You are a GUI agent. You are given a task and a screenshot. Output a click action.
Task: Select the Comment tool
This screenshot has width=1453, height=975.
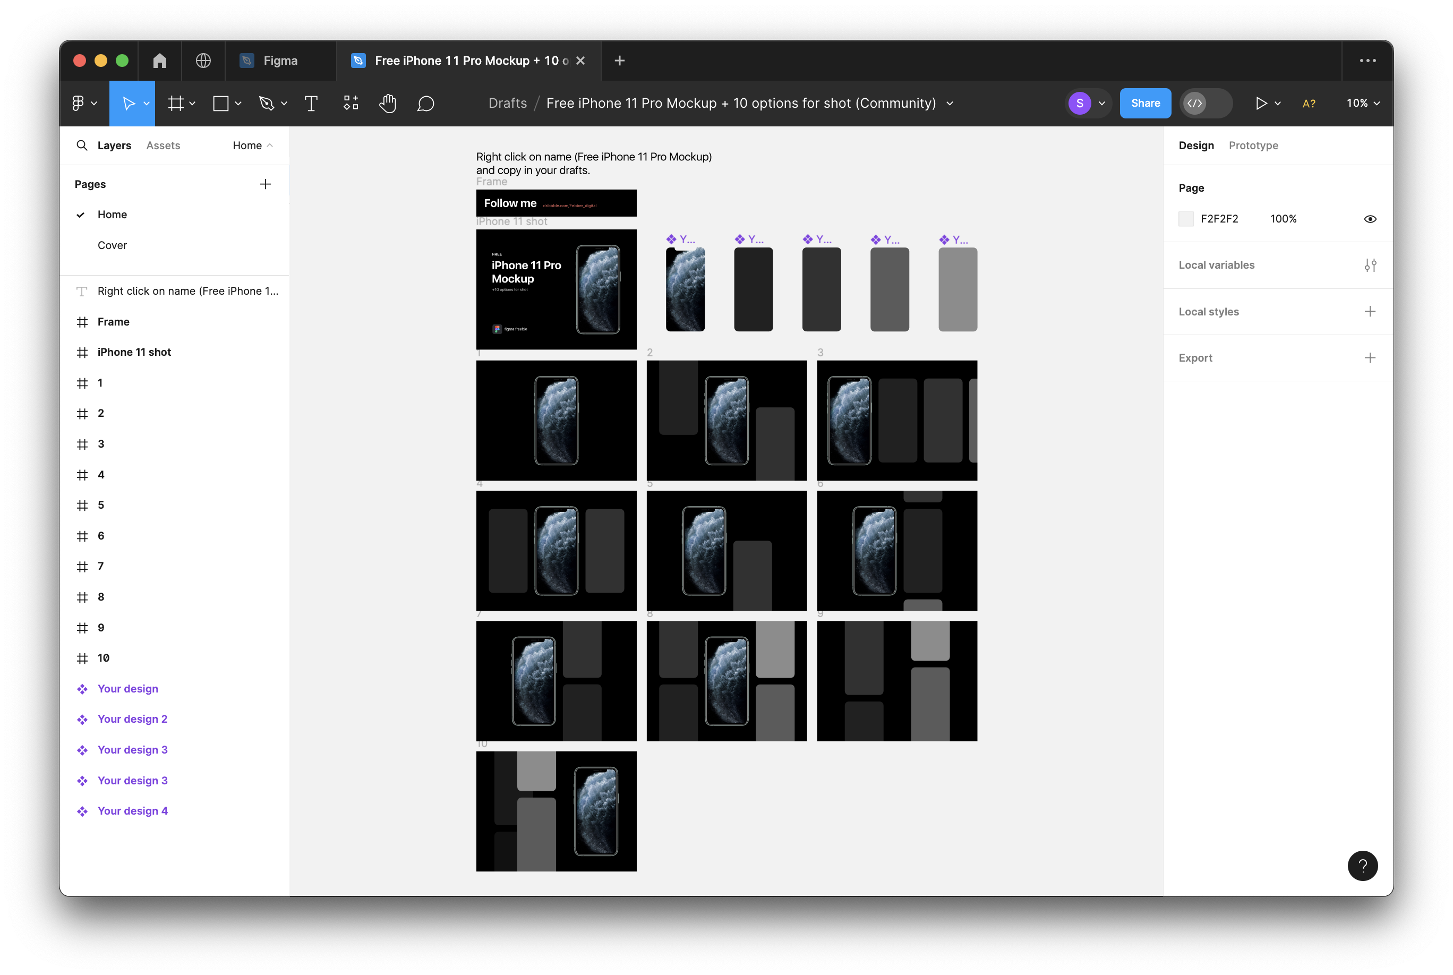(425, 103)
